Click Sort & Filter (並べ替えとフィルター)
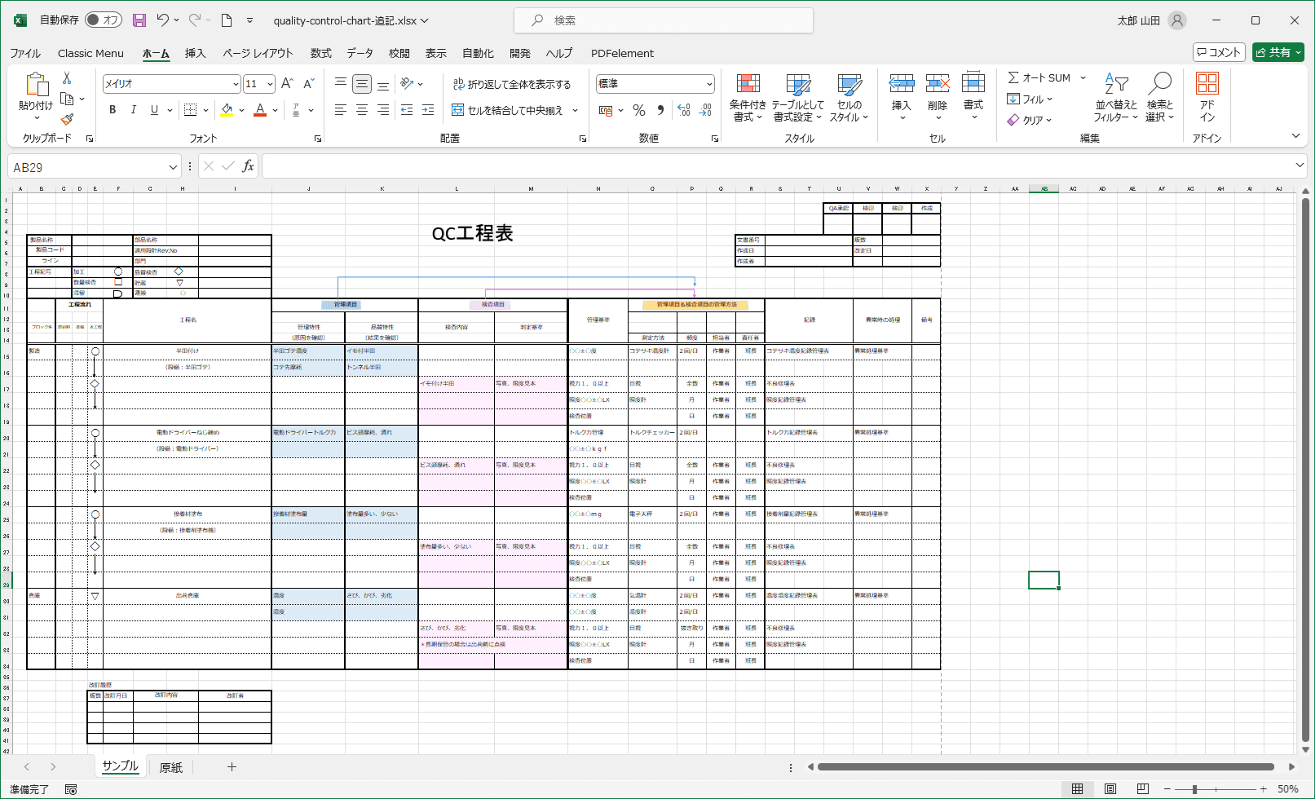This screenshot has height=799, width=1315. point(1115,98)
